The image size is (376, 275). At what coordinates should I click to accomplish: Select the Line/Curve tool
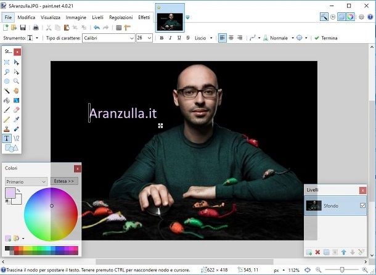pyautogui.click(x=16, y=139)
